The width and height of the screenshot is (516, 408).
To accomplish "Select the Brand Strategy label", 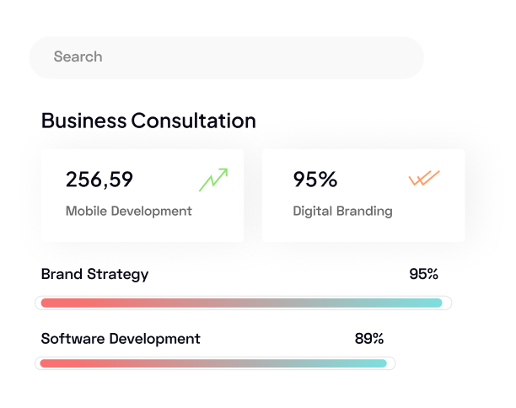I will pos(94,274).
